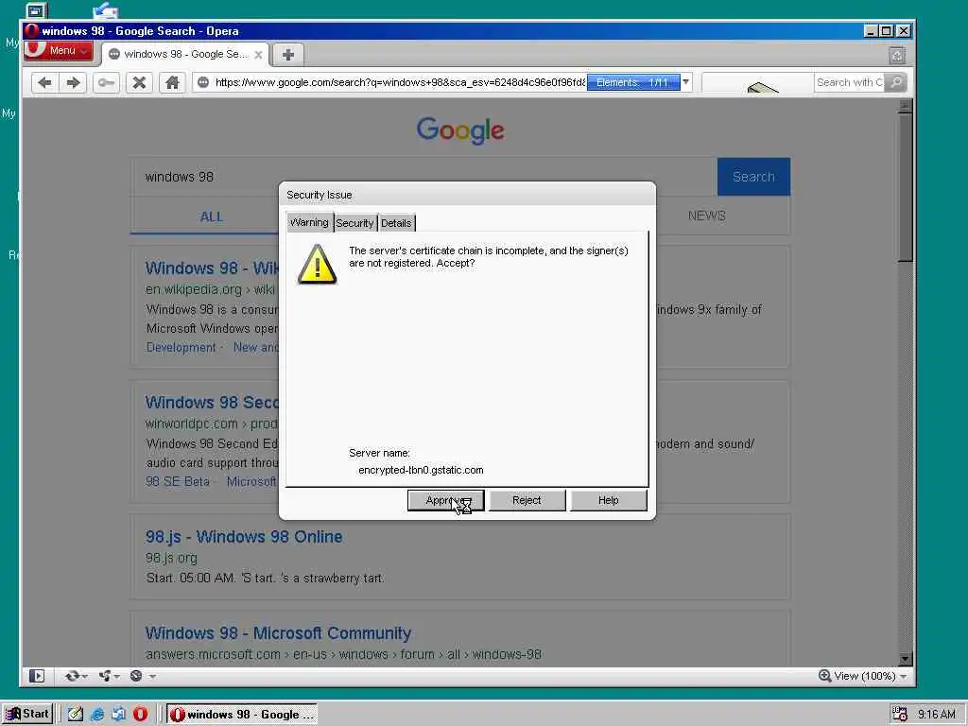Click the task scheduler tray icon
The image size is (968, 726).
[x=900, y=715]
